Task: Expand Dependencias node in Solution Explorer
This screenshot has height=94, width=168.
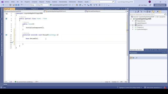Action: 133,21
